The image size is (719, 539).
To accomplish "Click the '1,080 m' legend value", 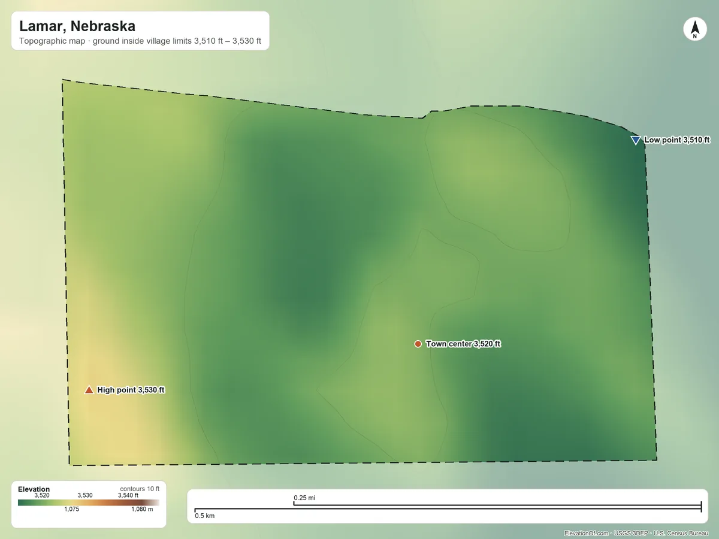I will point(142,510).
